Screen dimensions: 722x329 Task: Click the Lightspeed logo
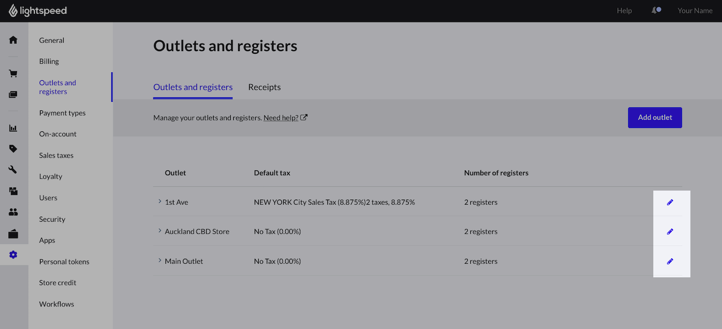point(38,11)
